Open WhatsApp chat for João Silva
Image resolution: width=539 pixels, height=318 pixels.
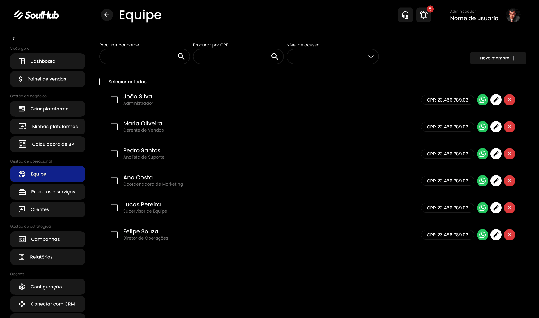482,100
